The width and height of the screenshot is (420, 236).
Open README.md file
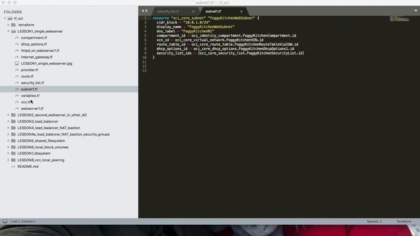pyautogui.click(x=28, y=167)
